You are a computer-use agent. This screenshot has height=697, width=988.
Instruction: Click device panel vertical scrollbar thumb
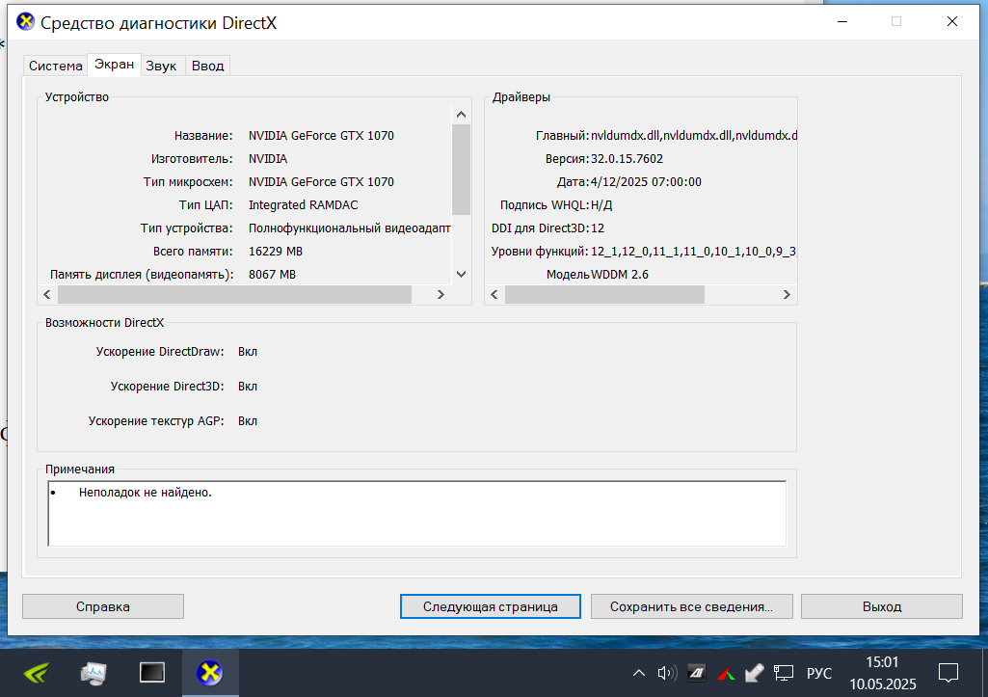click(x=462, y=170)
